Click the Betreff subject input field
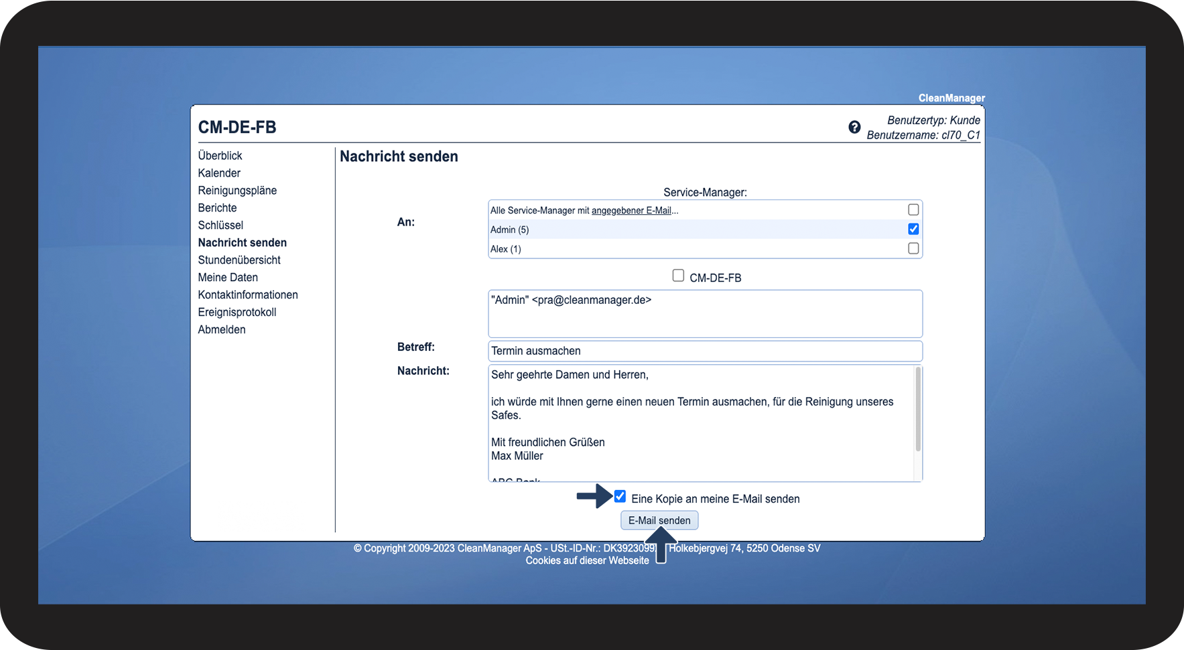Screen dimensions: 1184x650 (x=705, y=351)
